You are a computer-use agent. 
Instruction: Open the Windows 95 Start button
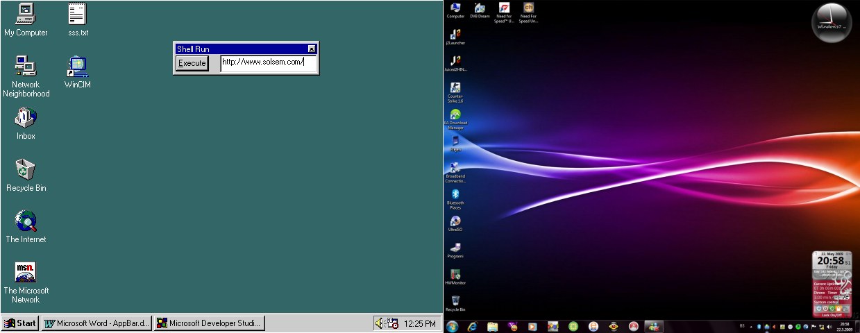[x=20, y=323]
